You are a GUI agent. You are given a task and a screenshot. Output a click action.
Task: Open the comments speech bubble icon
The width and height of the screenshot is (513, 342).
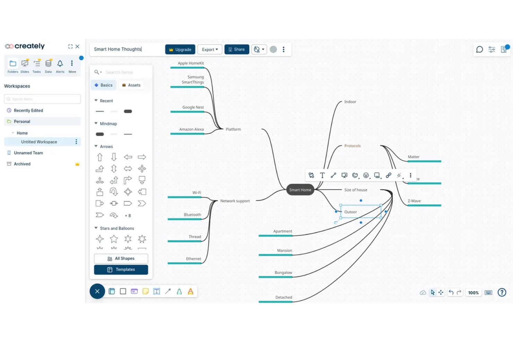(x=479, y=50)
